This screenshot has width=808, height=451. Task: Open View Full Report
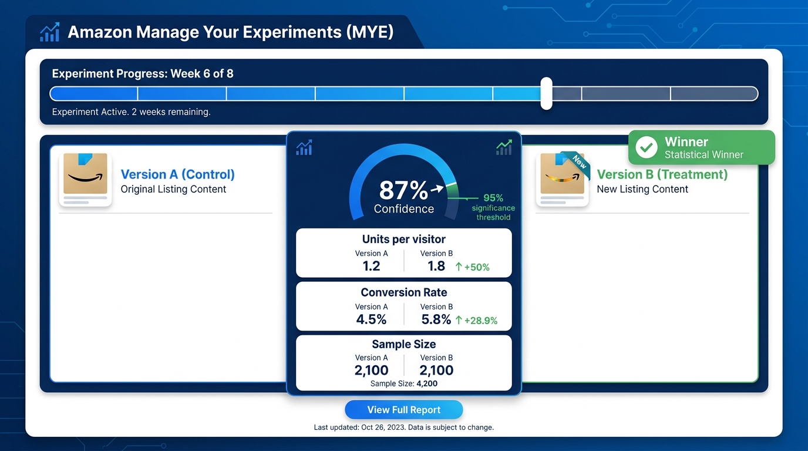404,410
